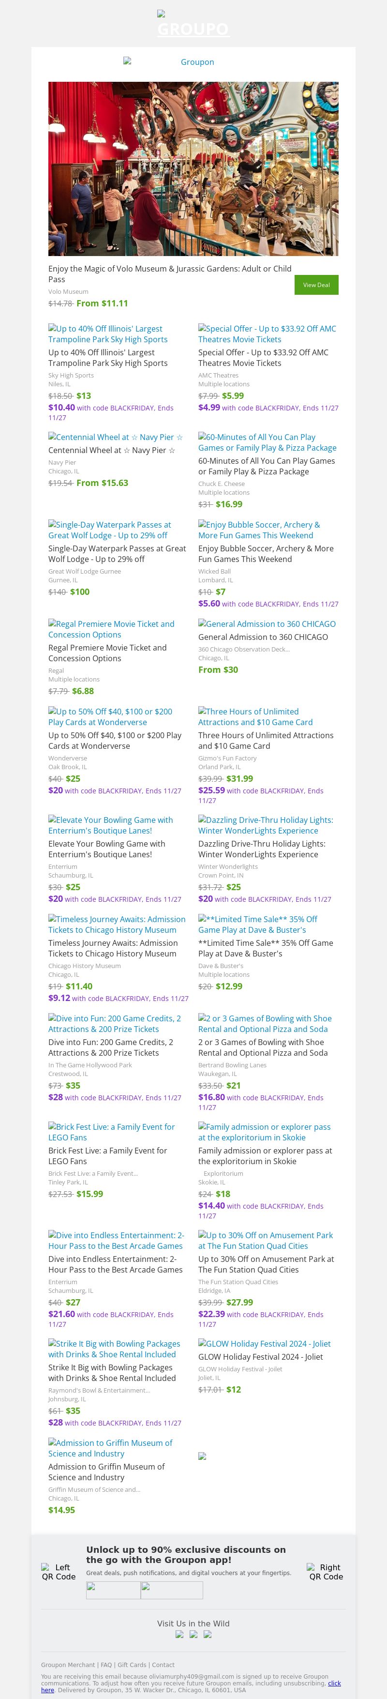
Task: Click the Left QR Code image
Action: 59,1572
